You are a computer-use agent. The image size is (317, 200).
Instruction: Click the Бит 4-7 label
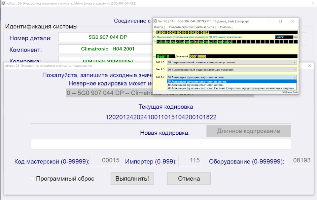coord(160,77)
